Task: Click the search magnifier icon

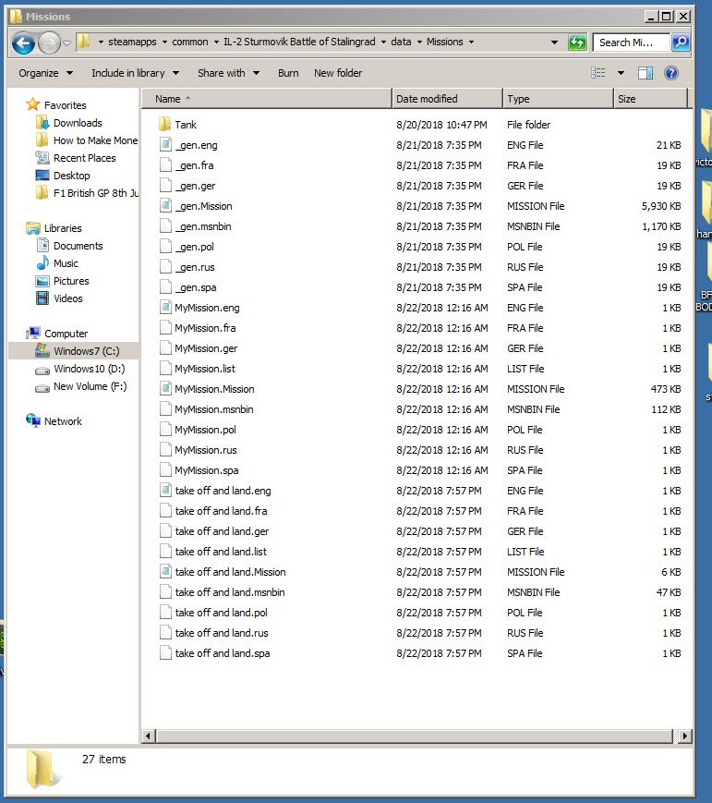Action: point(681,42)
